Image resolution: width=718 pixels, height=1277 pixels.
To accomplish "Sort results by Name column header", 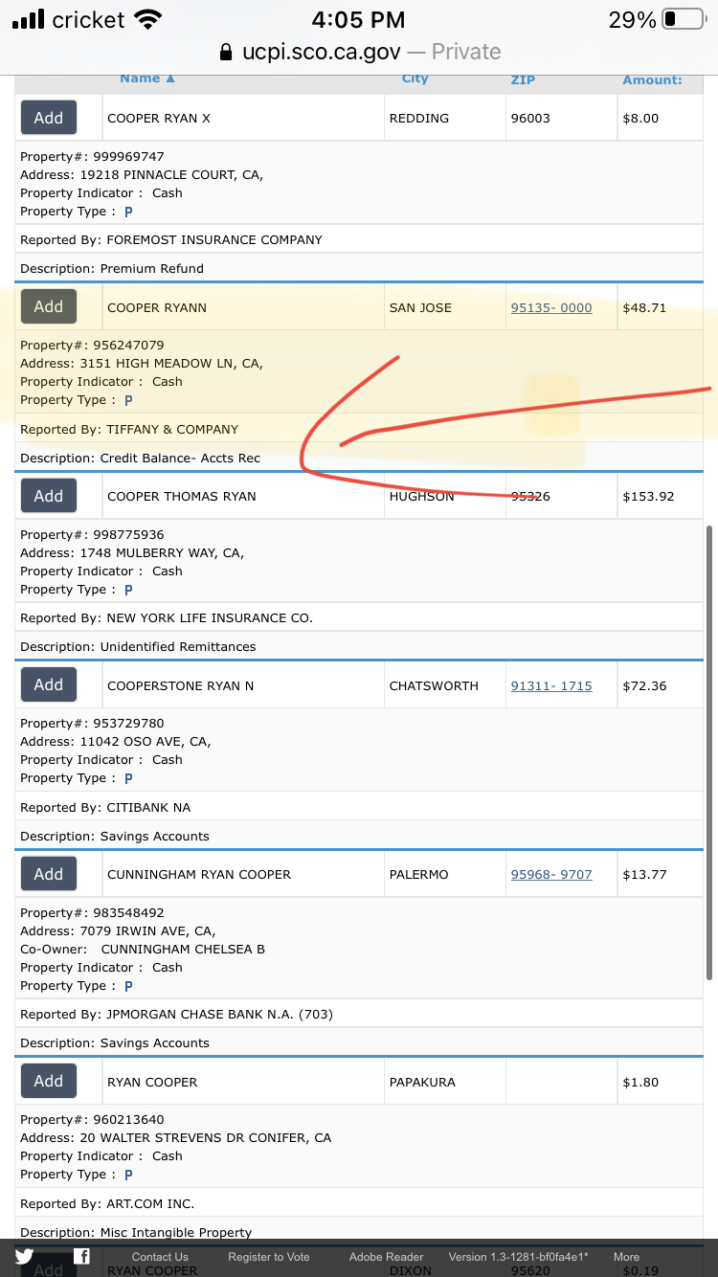I will pos(147,79).
